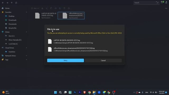Click the microphone tray icon
Screen dimensions: 169x95
point(143,92)
